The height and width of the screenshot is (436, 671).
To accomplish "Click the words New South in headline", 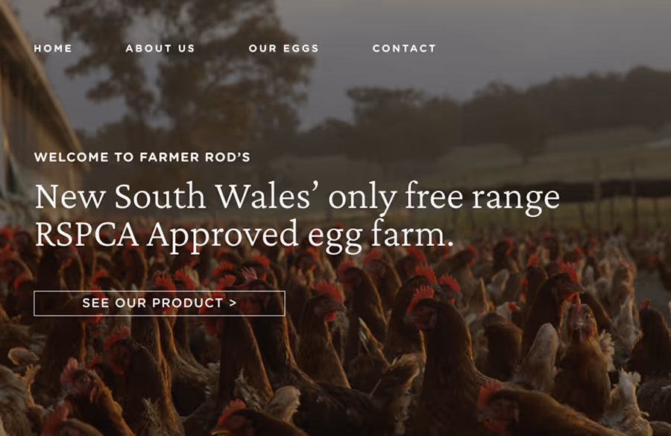I will pos(121,197).
